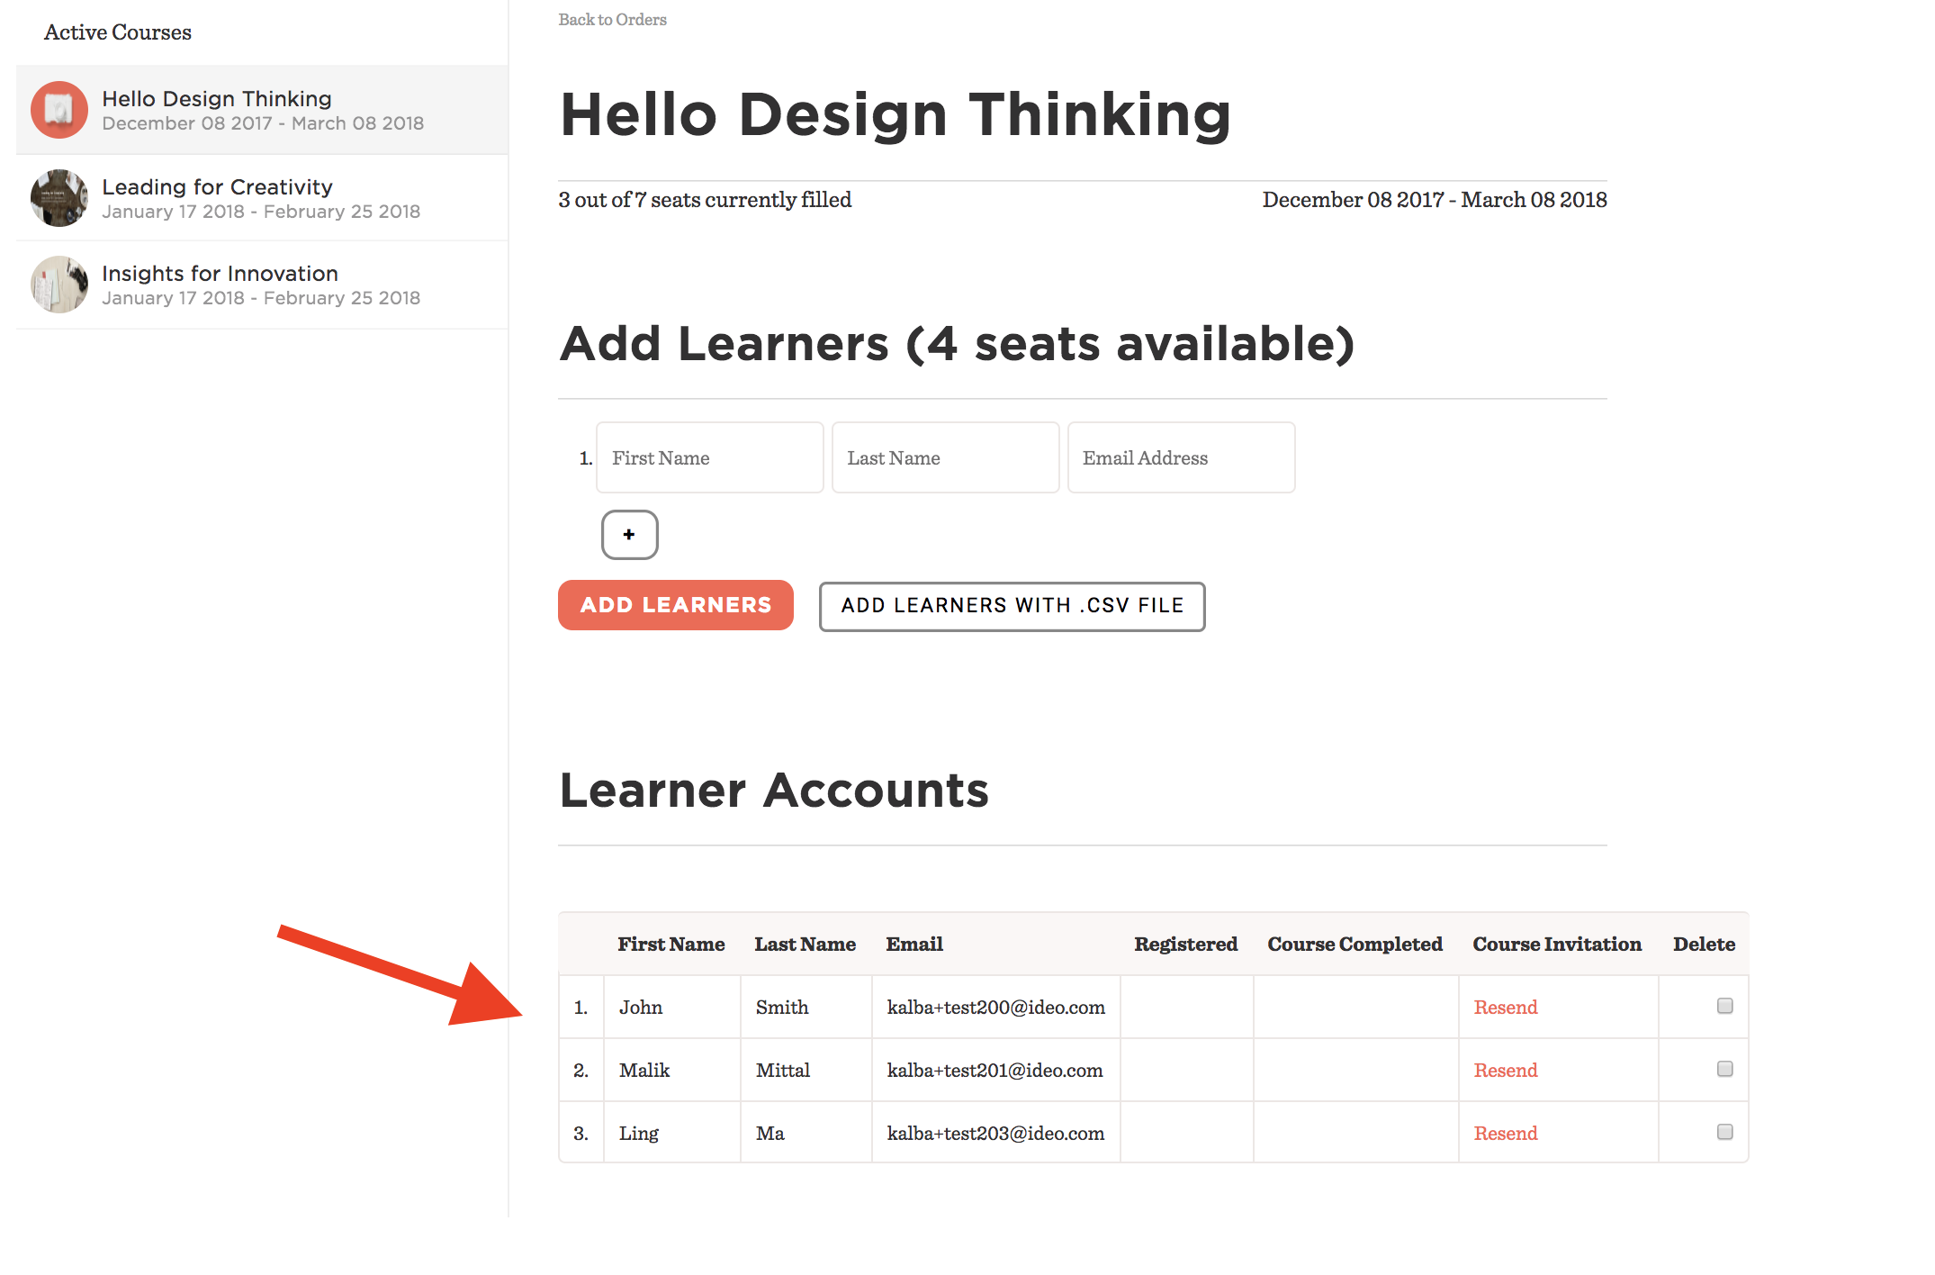Click the Leading for Creativity course thumbnail
This screenshot has width=1935, height=1275.
(59, 198)
